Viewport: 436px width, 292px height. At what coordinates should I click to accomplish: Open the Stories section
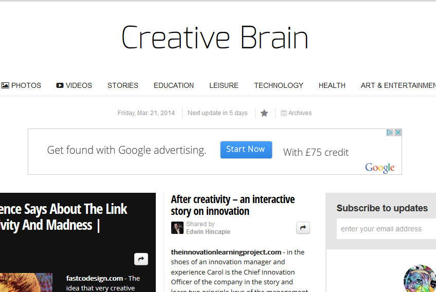tap(123, 85)
